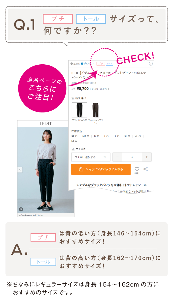Screen dimensions: 173x299
Task: Open the サイズ表 link
Action: (81, 149)
